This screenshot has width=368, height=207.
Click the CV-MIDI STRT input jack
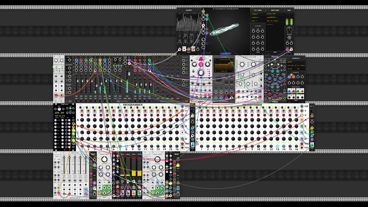coord(253,49)
